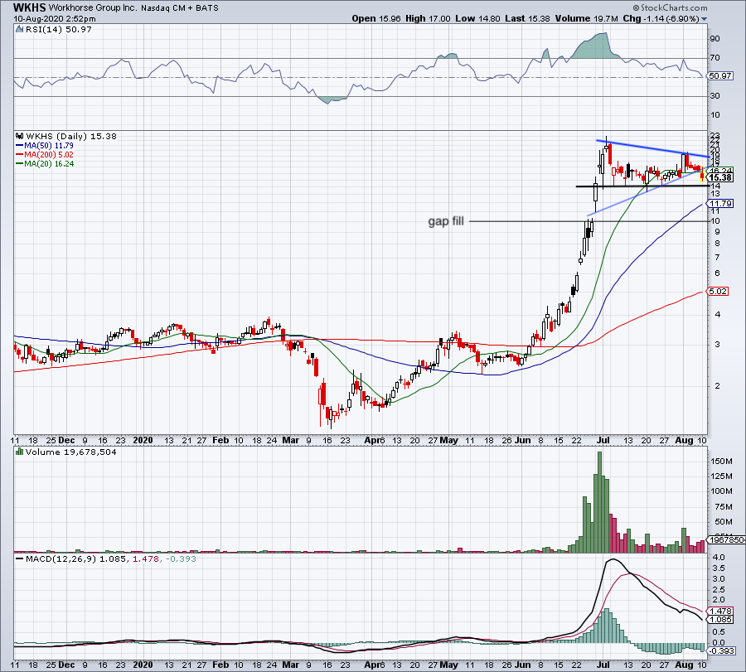
Task: Click the gap fill annotation text
Action: [x=446, y=221]
